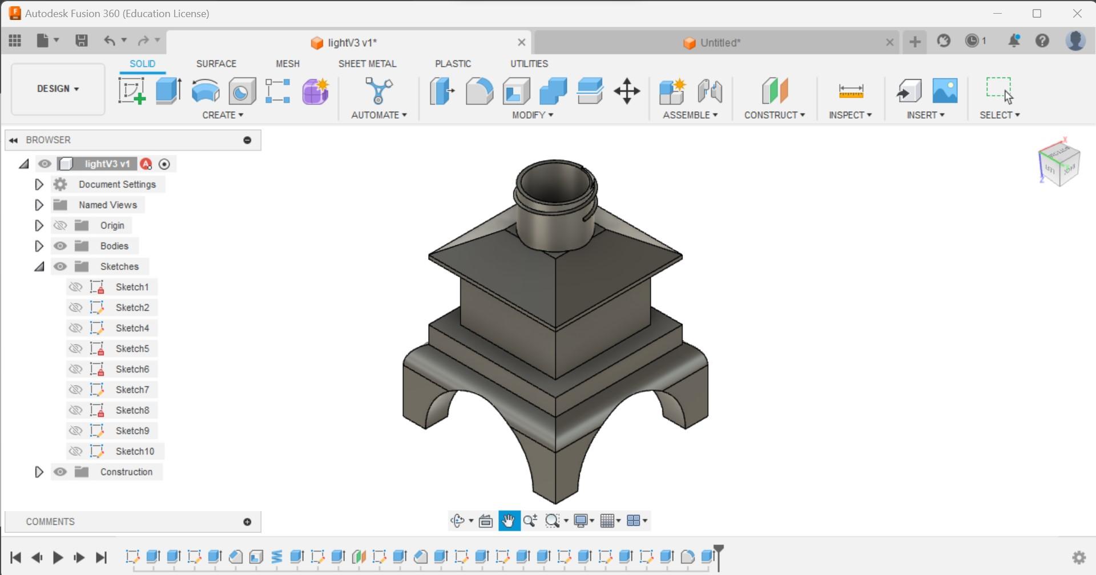Toggle visibility of the Sketches folder
The width and height of the screenshot is (1096, 575).
pyautogui.click(x=60, y=266)
